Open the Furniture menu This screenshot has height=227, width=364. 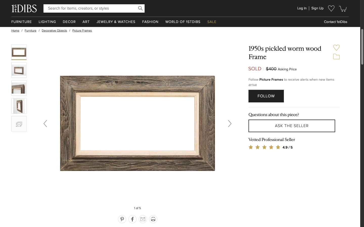click(21, 22)
